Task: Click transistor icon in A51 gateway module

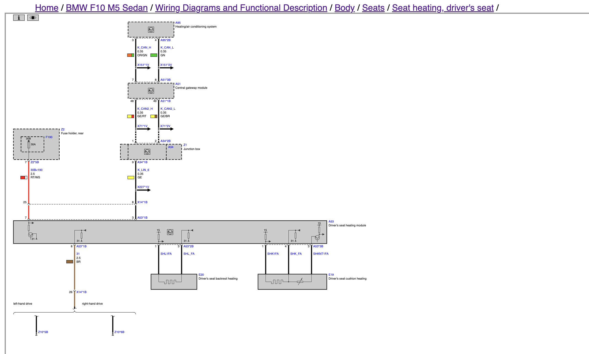Action: coord(151,91)
